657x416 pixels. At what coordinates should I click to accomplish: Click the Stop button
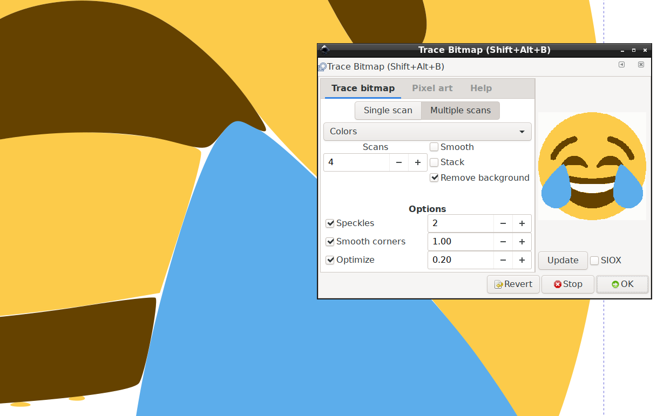pos(568,284)
